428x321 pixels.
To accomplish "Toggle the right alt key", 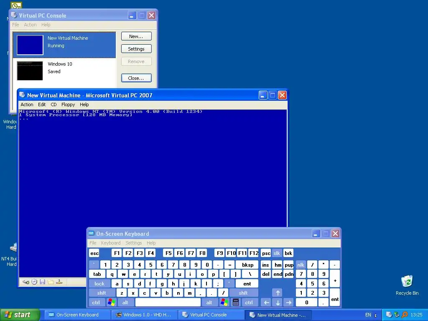I will pos(209,302).
